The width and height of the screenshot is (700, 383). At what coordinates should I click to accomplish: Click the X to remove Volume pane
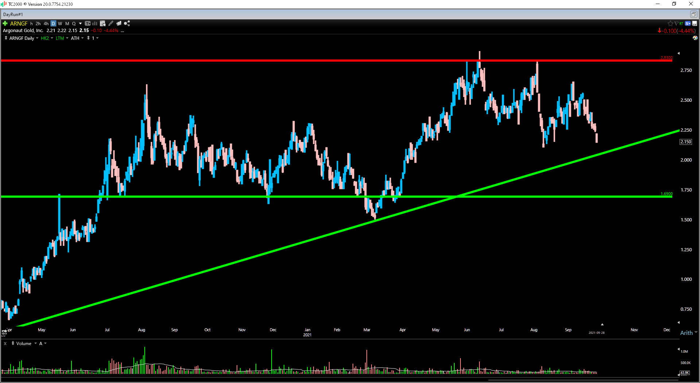click(x=5, y=344)
